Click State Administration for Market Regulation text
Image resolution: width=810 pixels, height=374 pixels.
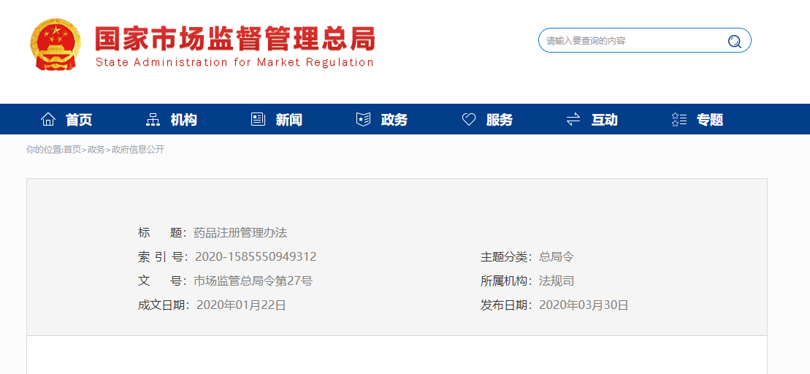pos(234,63)
